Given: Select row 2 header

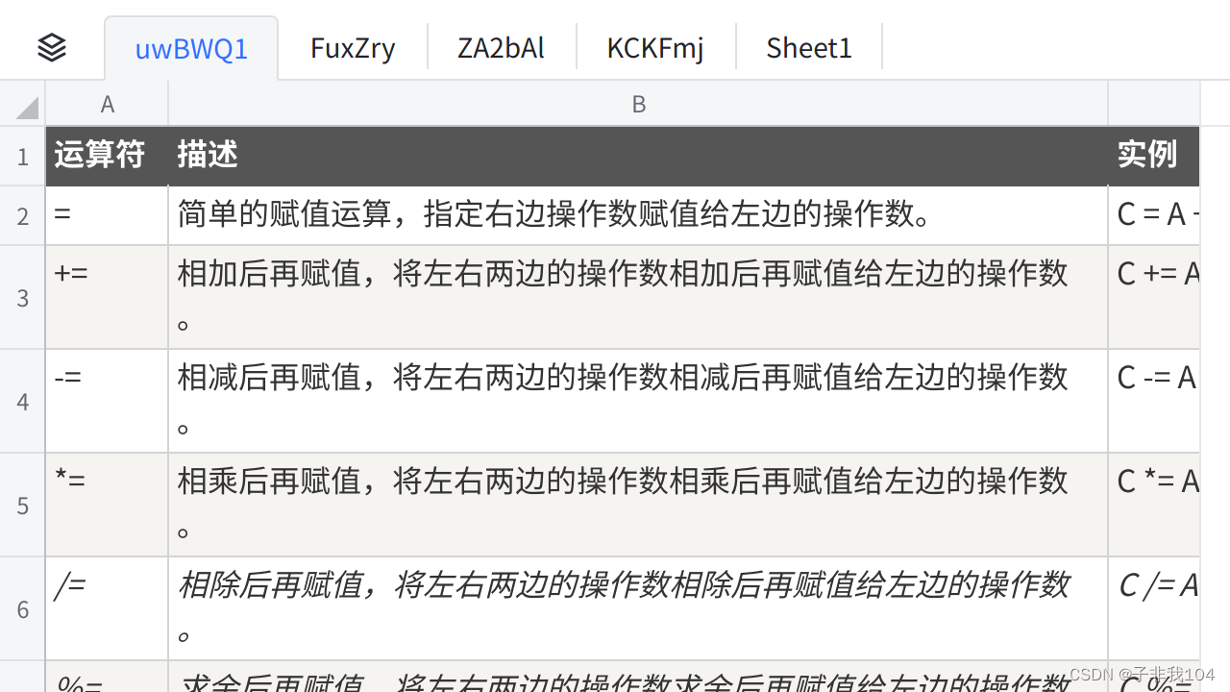Looking at the screenshot, I should coord(23,215).
